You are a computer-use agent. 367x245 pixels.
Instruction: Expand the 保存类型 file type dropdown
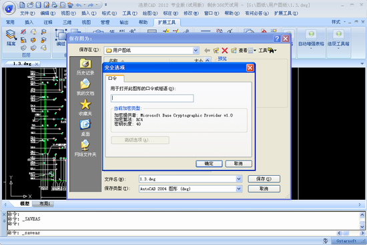[x=238, y=188]
